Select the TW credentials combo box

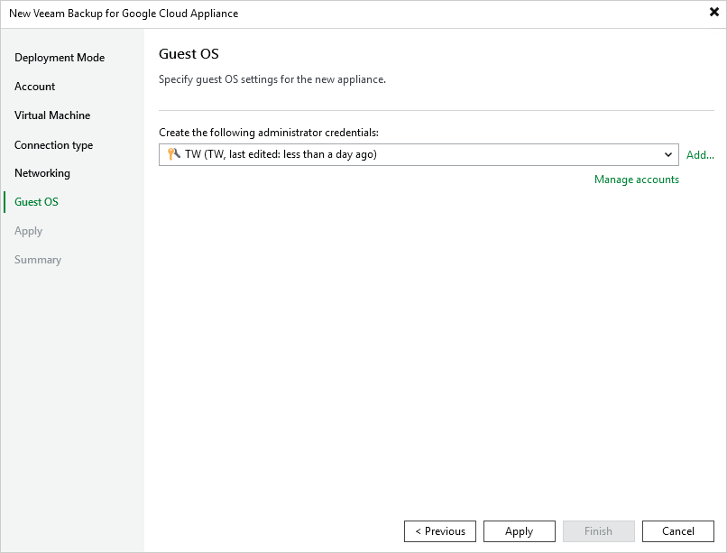pos(419,154)
